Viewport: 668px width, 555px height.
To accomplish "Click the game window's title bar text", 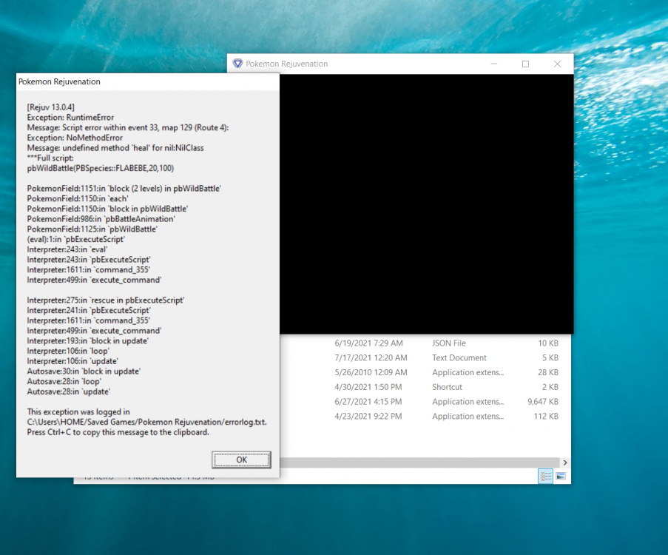I will pyautogui.click(x=286, y=64).
